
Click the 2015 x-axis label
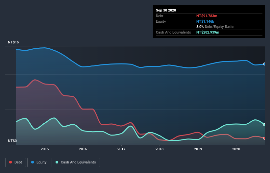(x=45, y=149)
